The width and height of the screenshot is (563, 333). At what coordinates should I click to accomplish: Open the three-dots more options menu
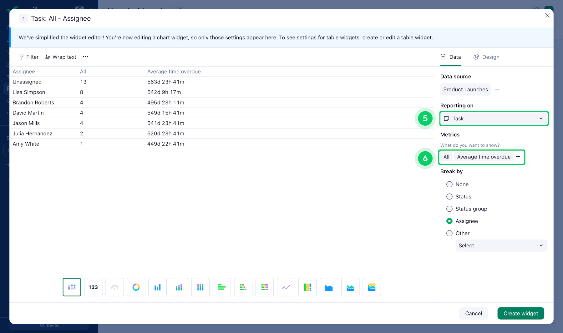pos(85,57)
